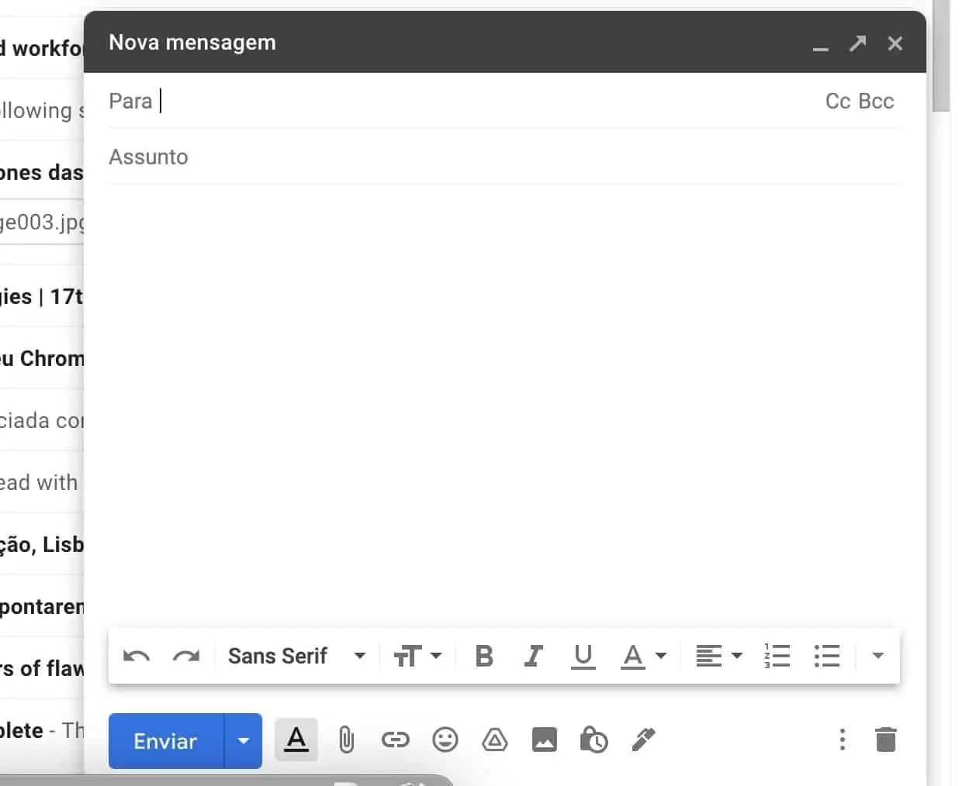Click the page scrollbar beside the compose window

[x=941, y=56]
